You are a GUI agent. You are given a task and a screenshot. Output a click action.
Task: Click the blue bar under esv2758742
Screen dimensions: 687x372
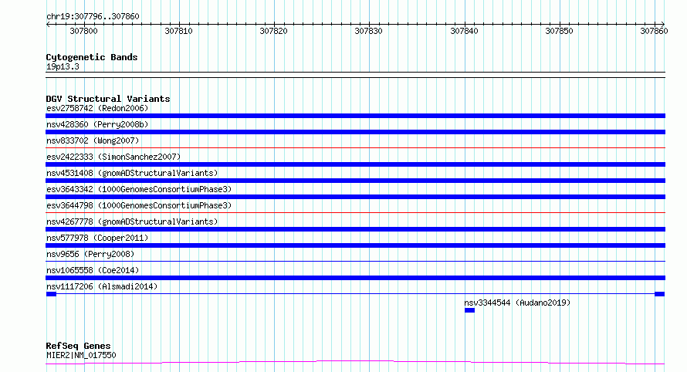pos(355,116)
